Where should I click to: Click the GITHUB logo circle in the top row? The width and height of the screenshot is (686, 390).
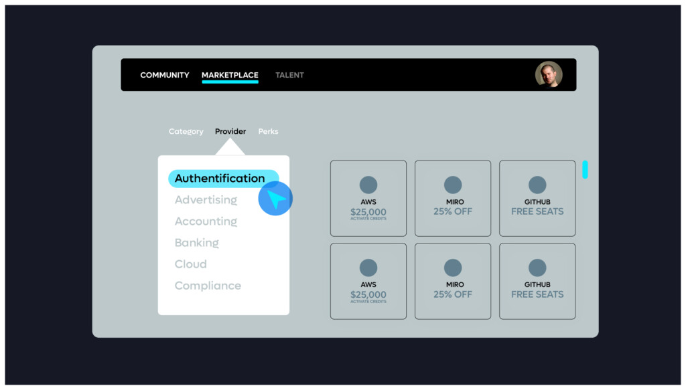pyautogui.click(x=537, y=185)
